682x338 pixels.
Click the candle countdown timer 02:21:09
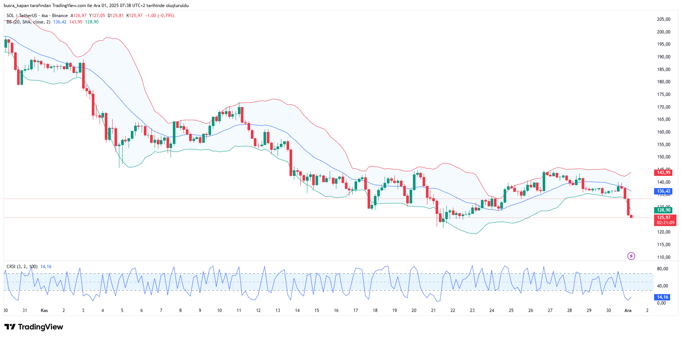tap(665, 223)
